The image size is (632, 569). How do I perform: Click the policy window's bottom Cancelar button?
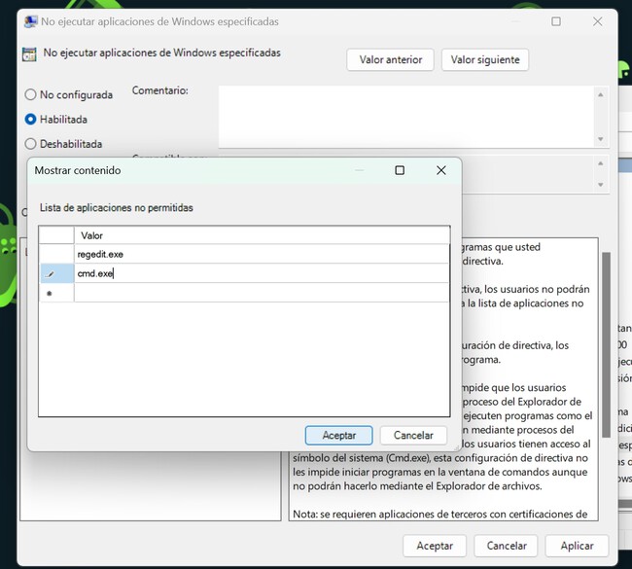(x=506, y=546)
